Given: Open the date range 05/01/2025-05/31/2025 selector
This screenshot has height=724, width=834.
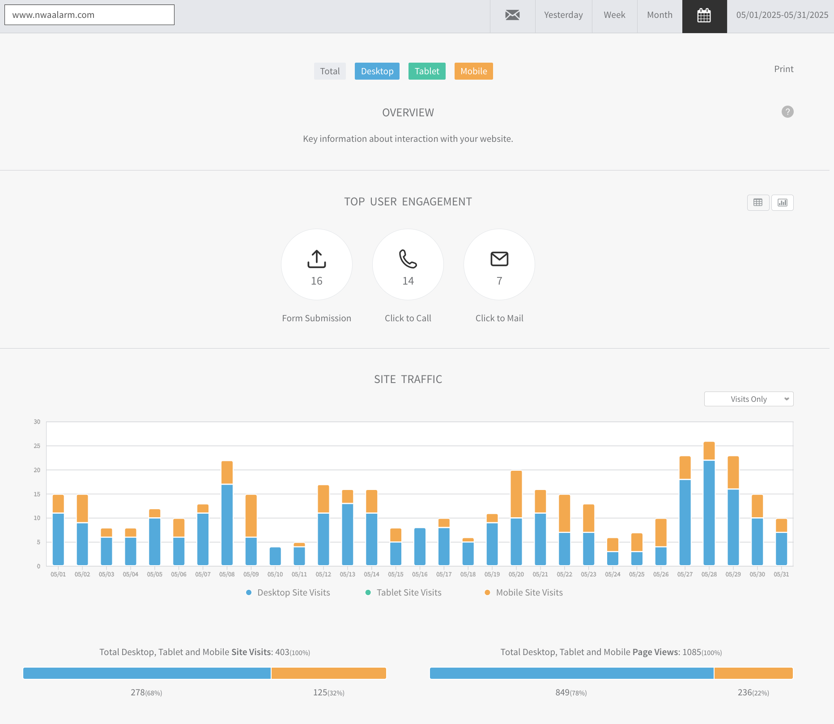Looking at the screenshot, I should click(x=782, y=15).
